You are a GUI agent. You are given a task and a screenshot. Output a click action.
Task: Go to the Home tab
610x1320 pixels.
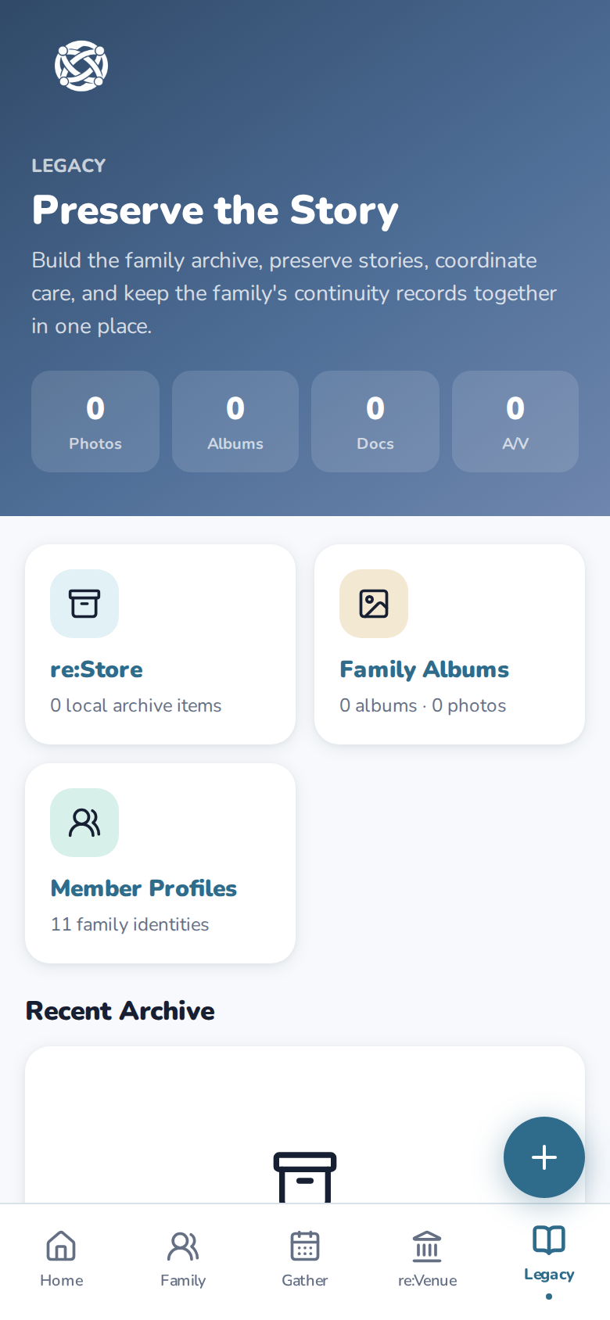61,1259
